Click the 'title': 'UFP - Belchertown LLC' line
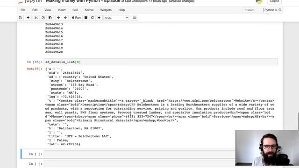 [79, 136]
